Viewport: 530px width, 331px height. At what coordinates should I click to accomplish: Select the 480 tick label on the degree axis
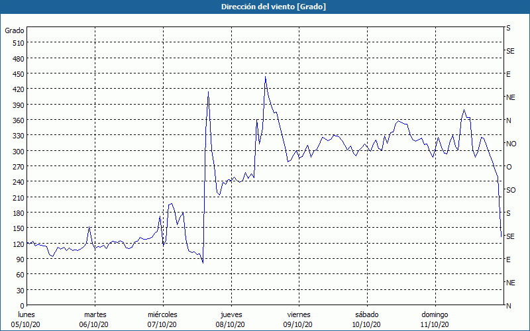(19, 59)
